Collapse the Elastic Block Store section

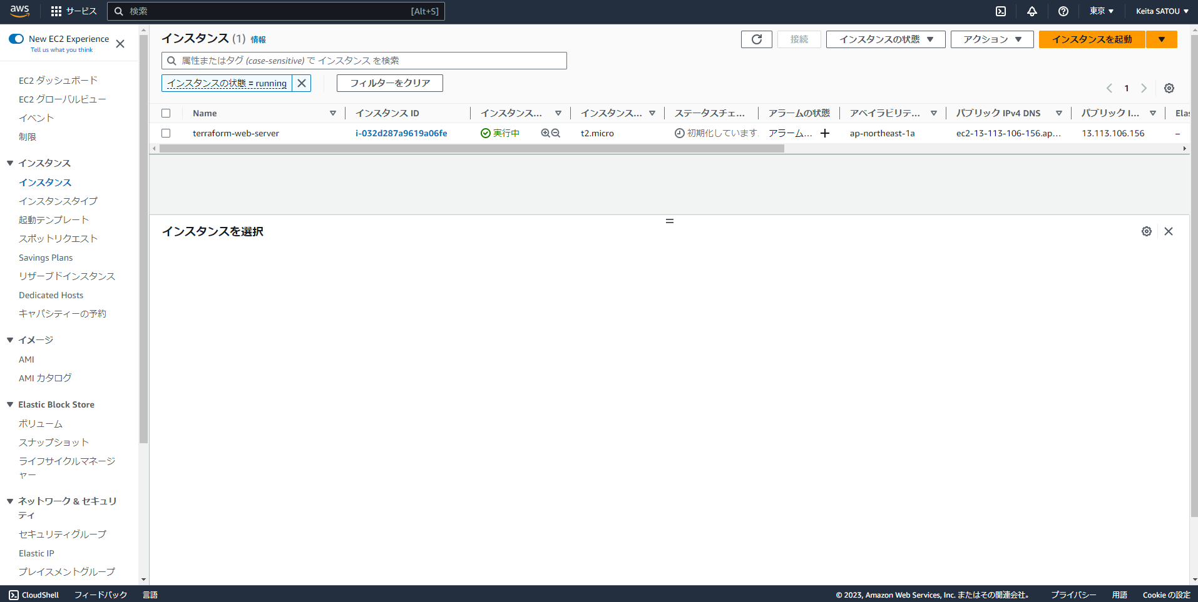pyautogui.click(x=10, y=404)
